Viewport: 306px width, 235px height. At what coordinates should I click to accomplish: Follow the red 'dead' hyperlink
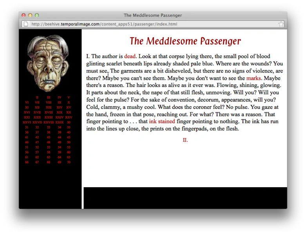130,56
